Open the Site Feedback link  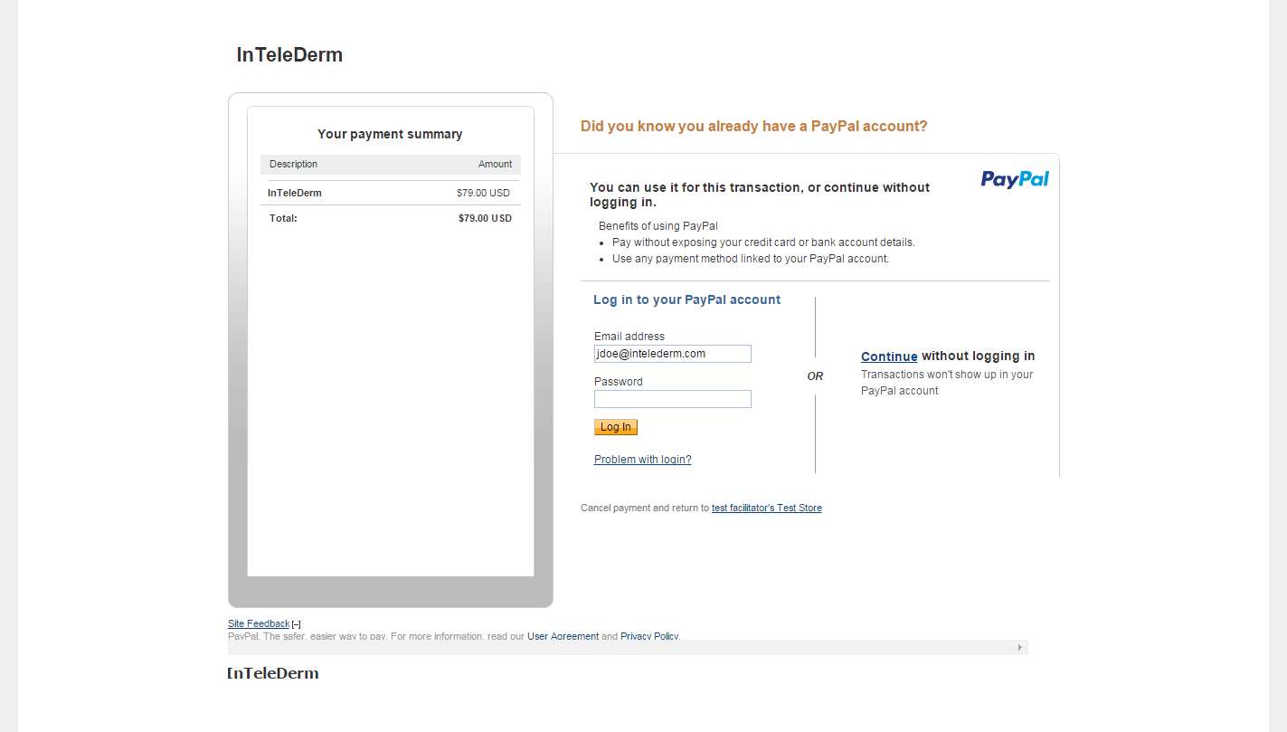[259, 623]
